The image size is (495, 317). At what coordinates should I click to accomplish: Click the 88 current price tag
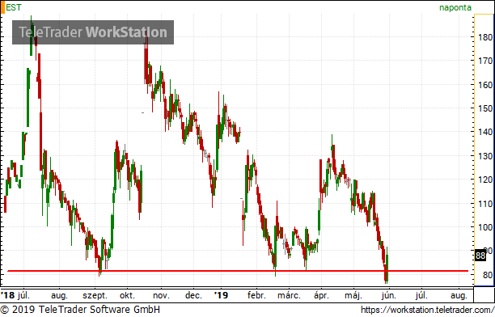(480, 255)
